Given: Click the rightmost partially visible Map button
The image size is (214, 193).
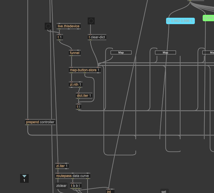Looking at the screenshot, I should click(208, 53).
